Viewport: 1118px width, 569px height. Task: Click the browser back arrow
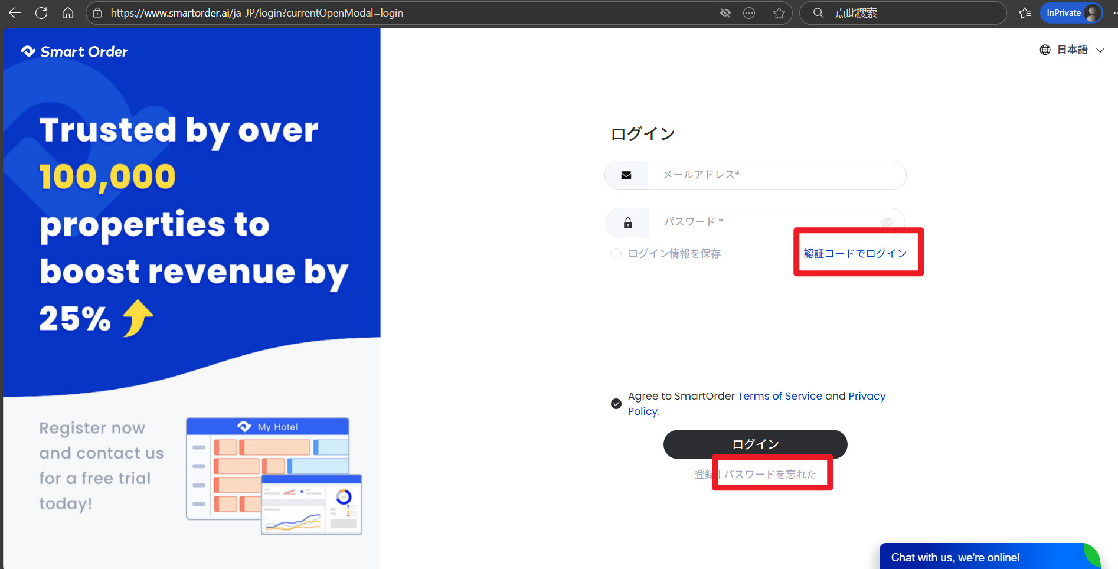click(x=15, y=13)
